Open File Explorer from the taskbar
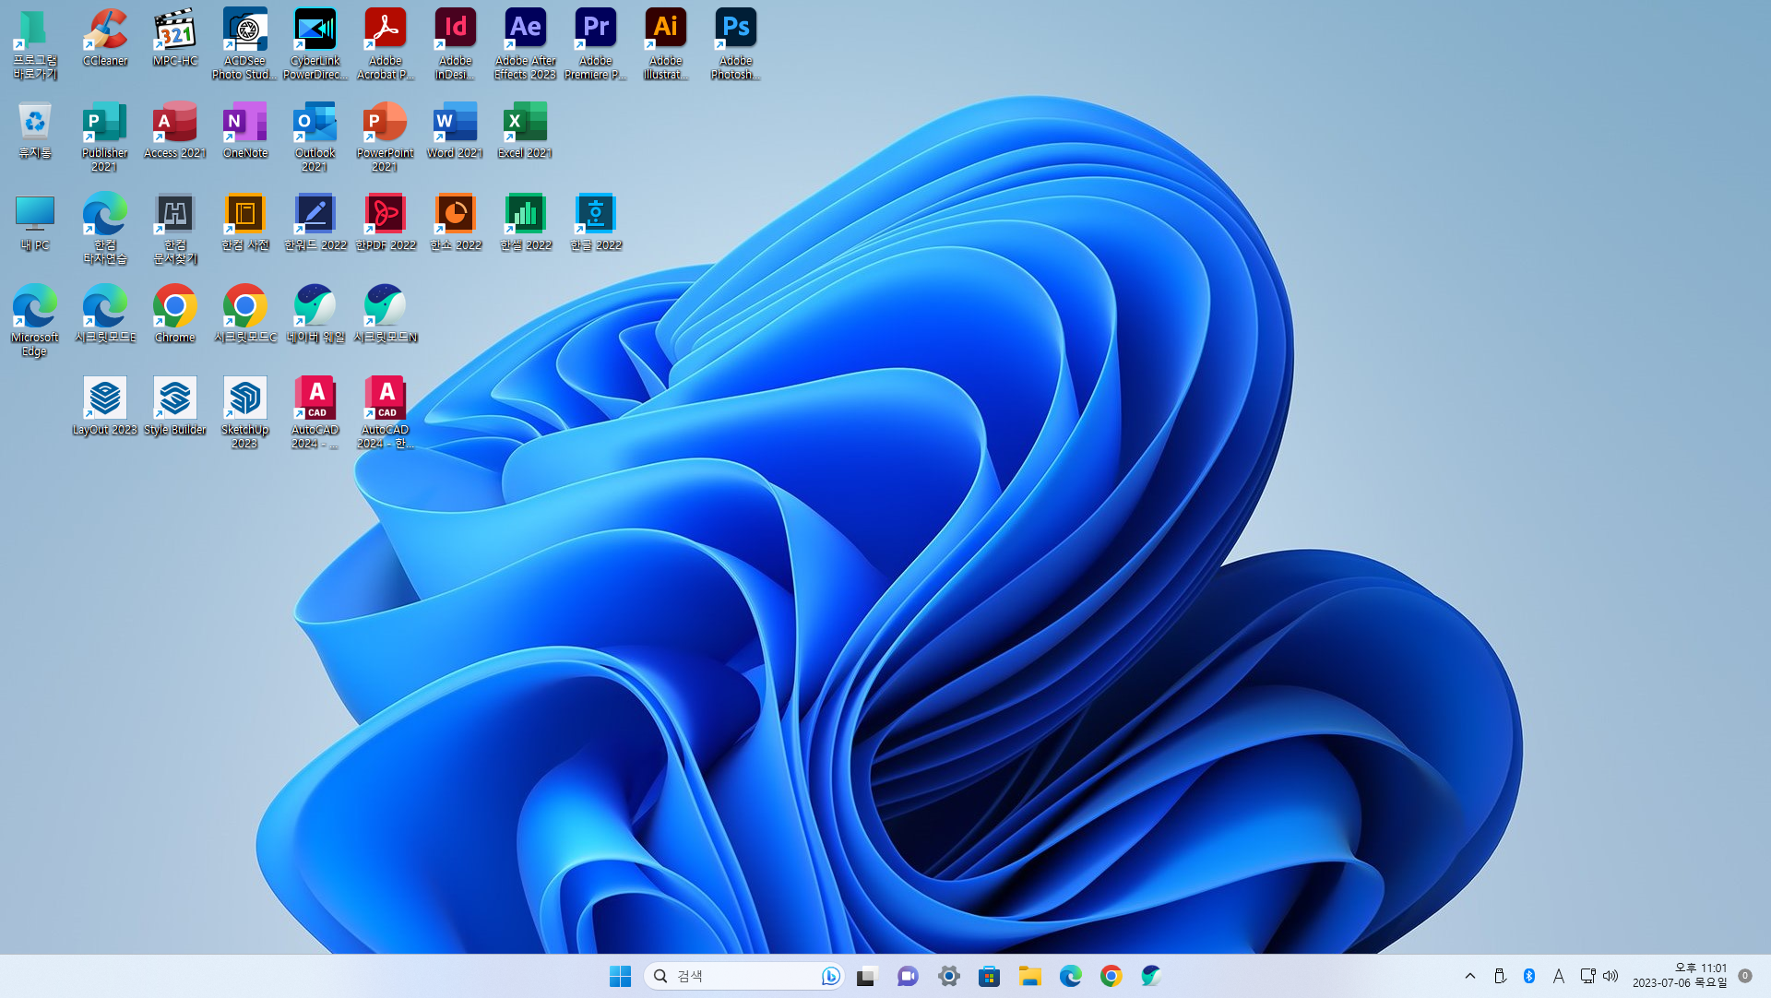1771x998 pixels. (1029, 976)
